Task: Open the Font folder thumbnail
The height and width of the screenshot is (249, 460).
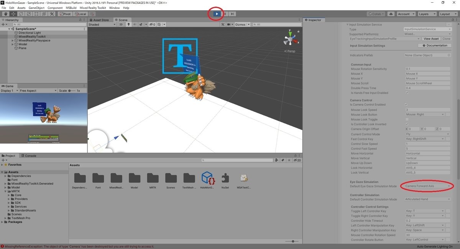Action: [x=98, y=178]
